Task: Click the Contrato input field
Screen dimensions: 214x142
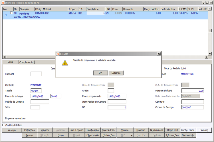Action: (193, 102)
